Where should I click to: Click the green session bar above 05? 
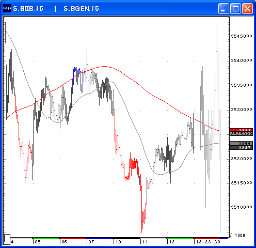[x=46, y=238]
